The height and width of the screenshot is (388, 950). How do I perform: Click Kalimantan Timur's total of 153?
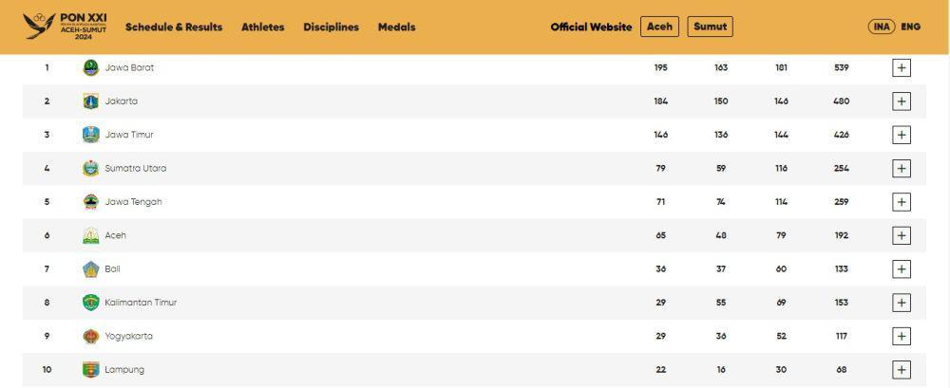[x=841, y=302]
